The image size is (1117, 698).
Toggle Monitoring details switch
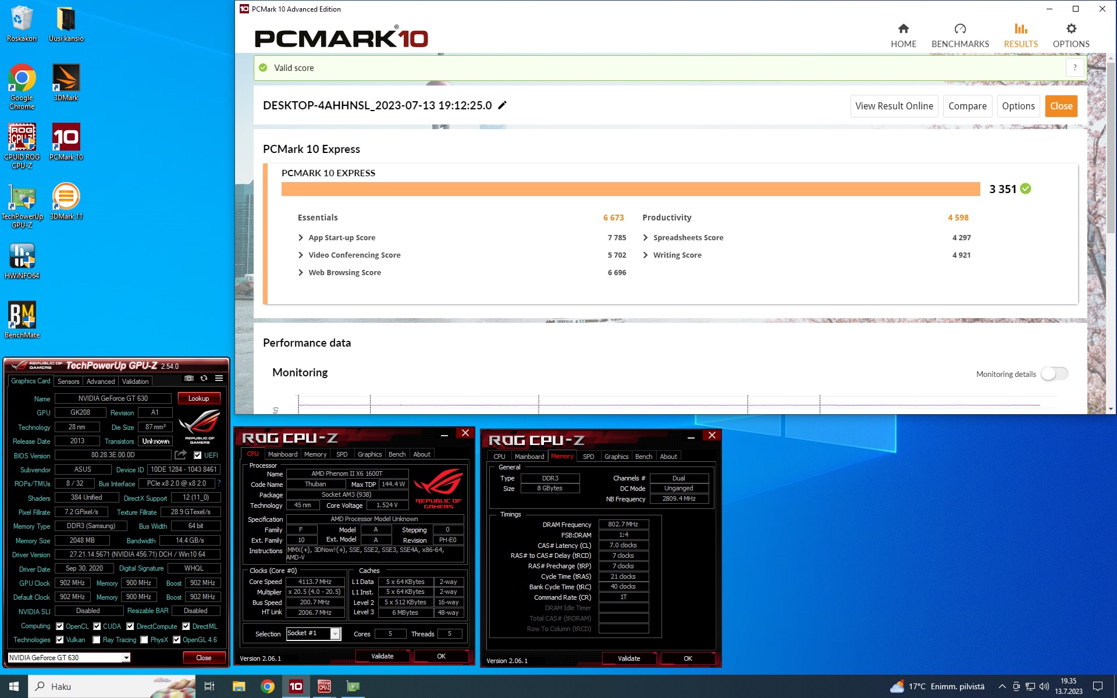pos(1054,374)
